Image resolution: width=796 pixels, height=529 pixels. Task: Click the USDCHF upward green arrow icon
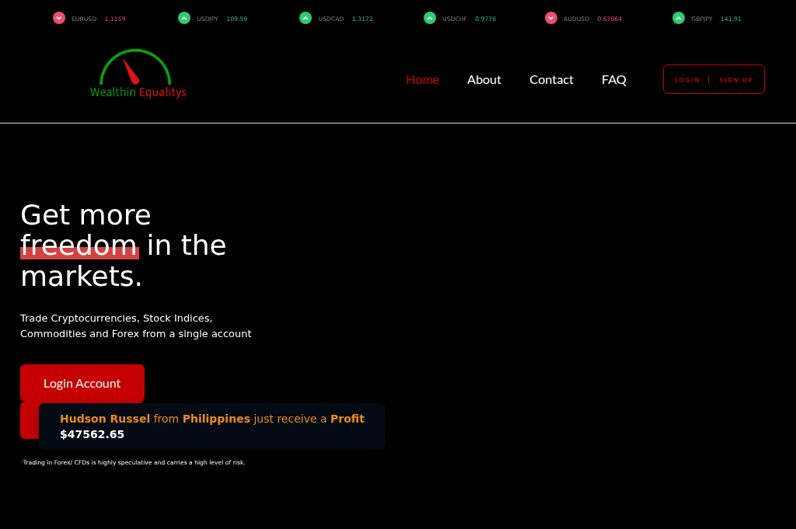tap(429, 18)
